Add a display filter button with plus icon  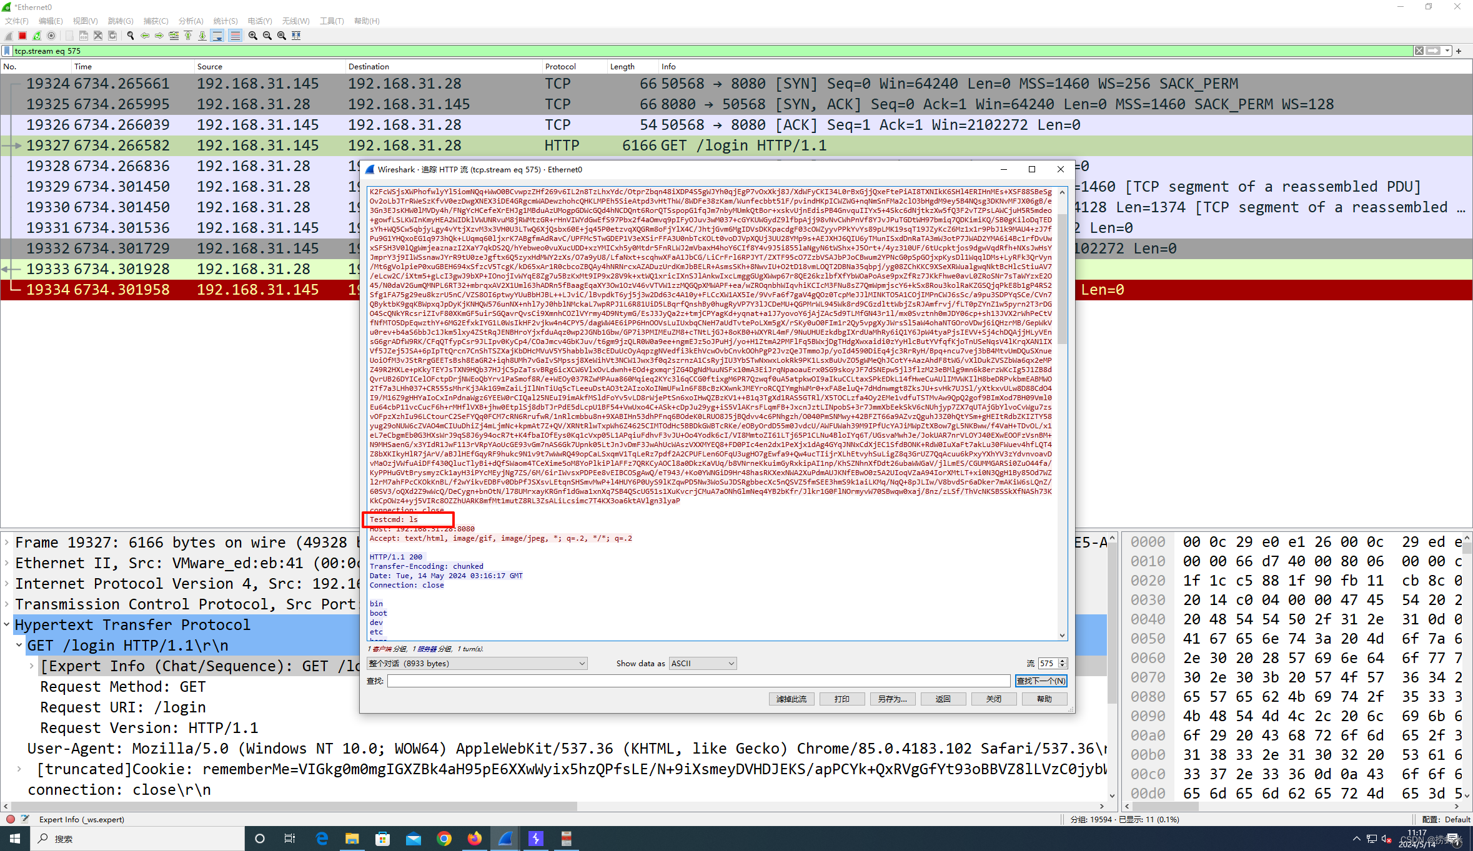[1459, 51]
